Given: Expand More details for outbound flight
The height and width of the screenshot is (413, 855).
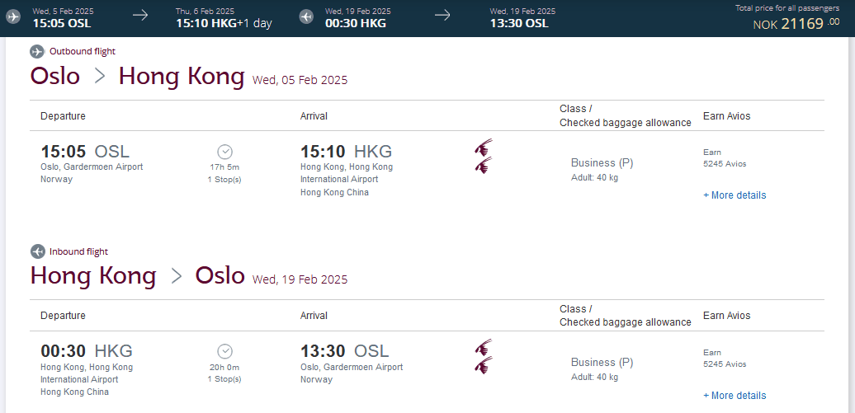Looking at the screenshot, I should [x=734, y=195].
